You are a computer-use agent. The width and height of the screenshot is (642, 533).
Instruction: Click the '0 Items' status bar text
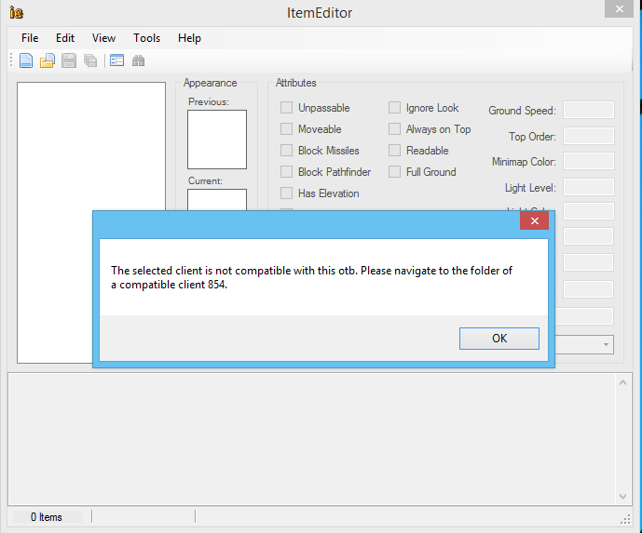click(47, 517)
